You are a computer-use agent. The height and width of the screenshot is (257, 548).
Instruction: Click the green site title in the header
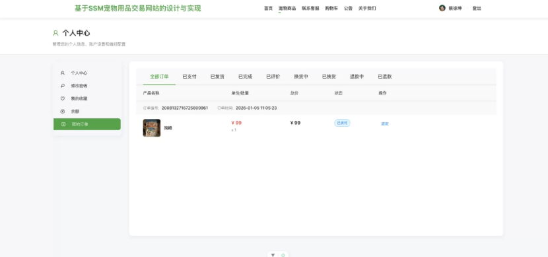(x=138, y=9)
